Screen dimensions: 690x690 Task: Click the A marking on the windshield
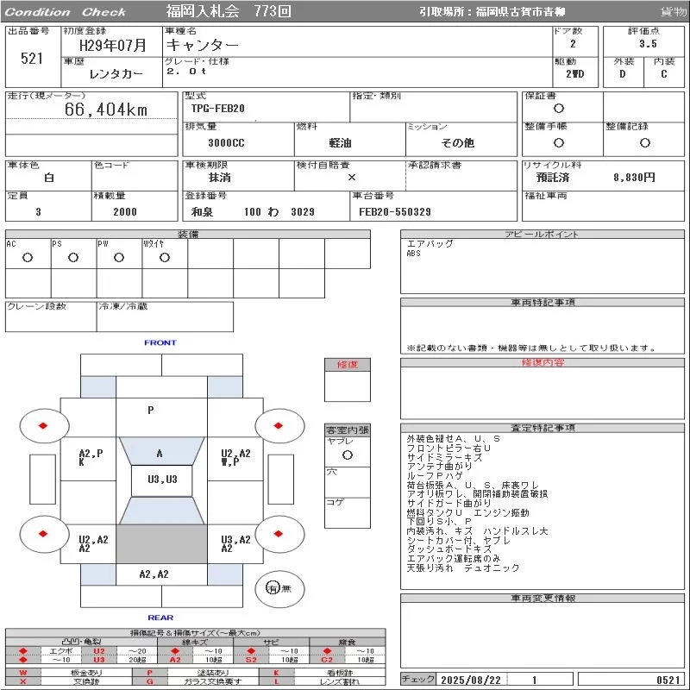(x=160, y=454)
